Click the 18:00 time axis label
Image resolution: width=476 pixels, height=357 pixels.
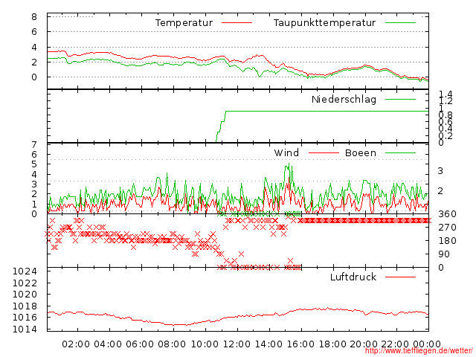[332, 344]
